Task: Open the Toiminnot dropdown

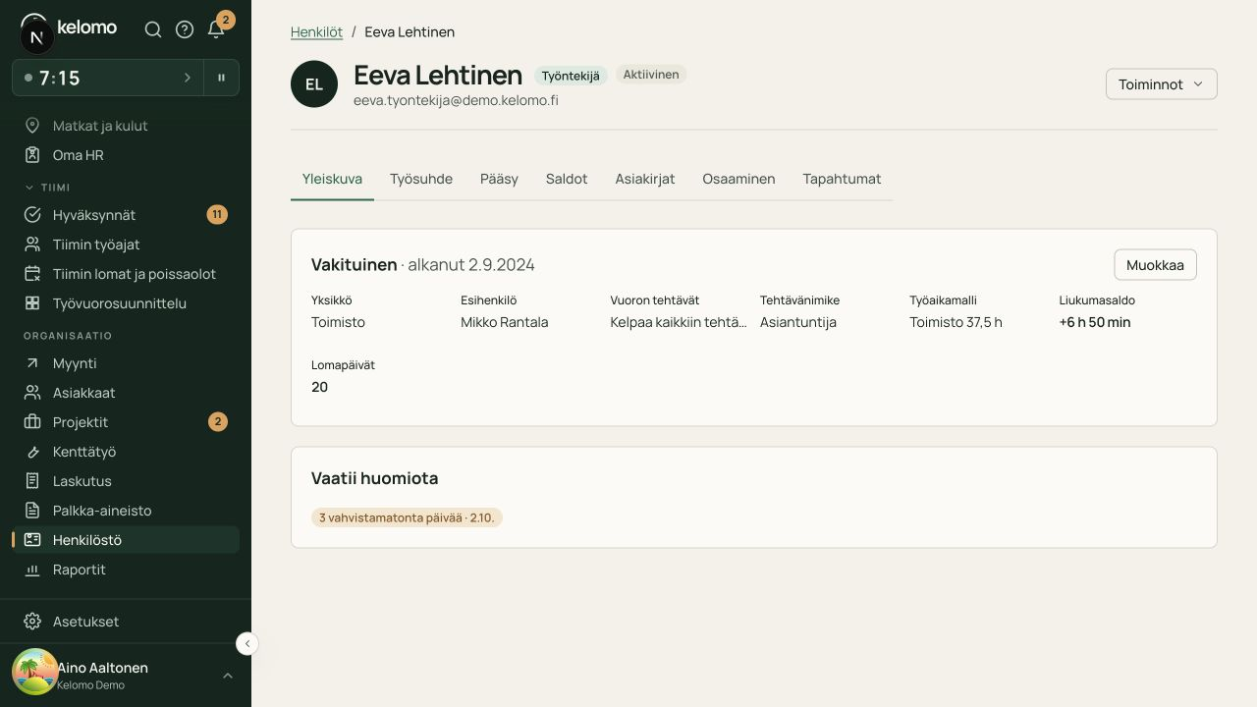Action: tap(1162, 84)
